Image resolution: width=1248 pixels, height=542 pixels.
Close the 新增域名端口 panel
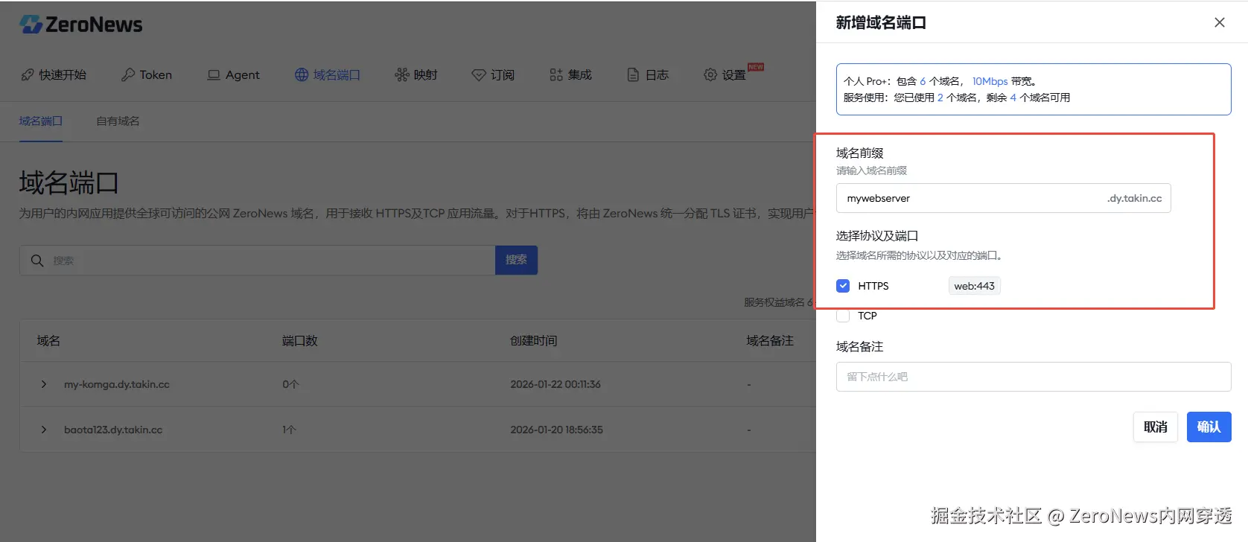click(x=1220, y=22)
